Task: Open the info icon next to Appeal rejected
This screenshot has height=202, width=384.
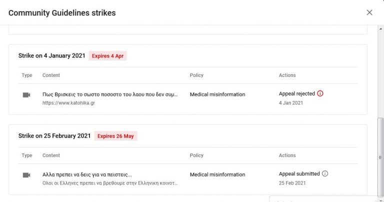Action: [320, 93]
